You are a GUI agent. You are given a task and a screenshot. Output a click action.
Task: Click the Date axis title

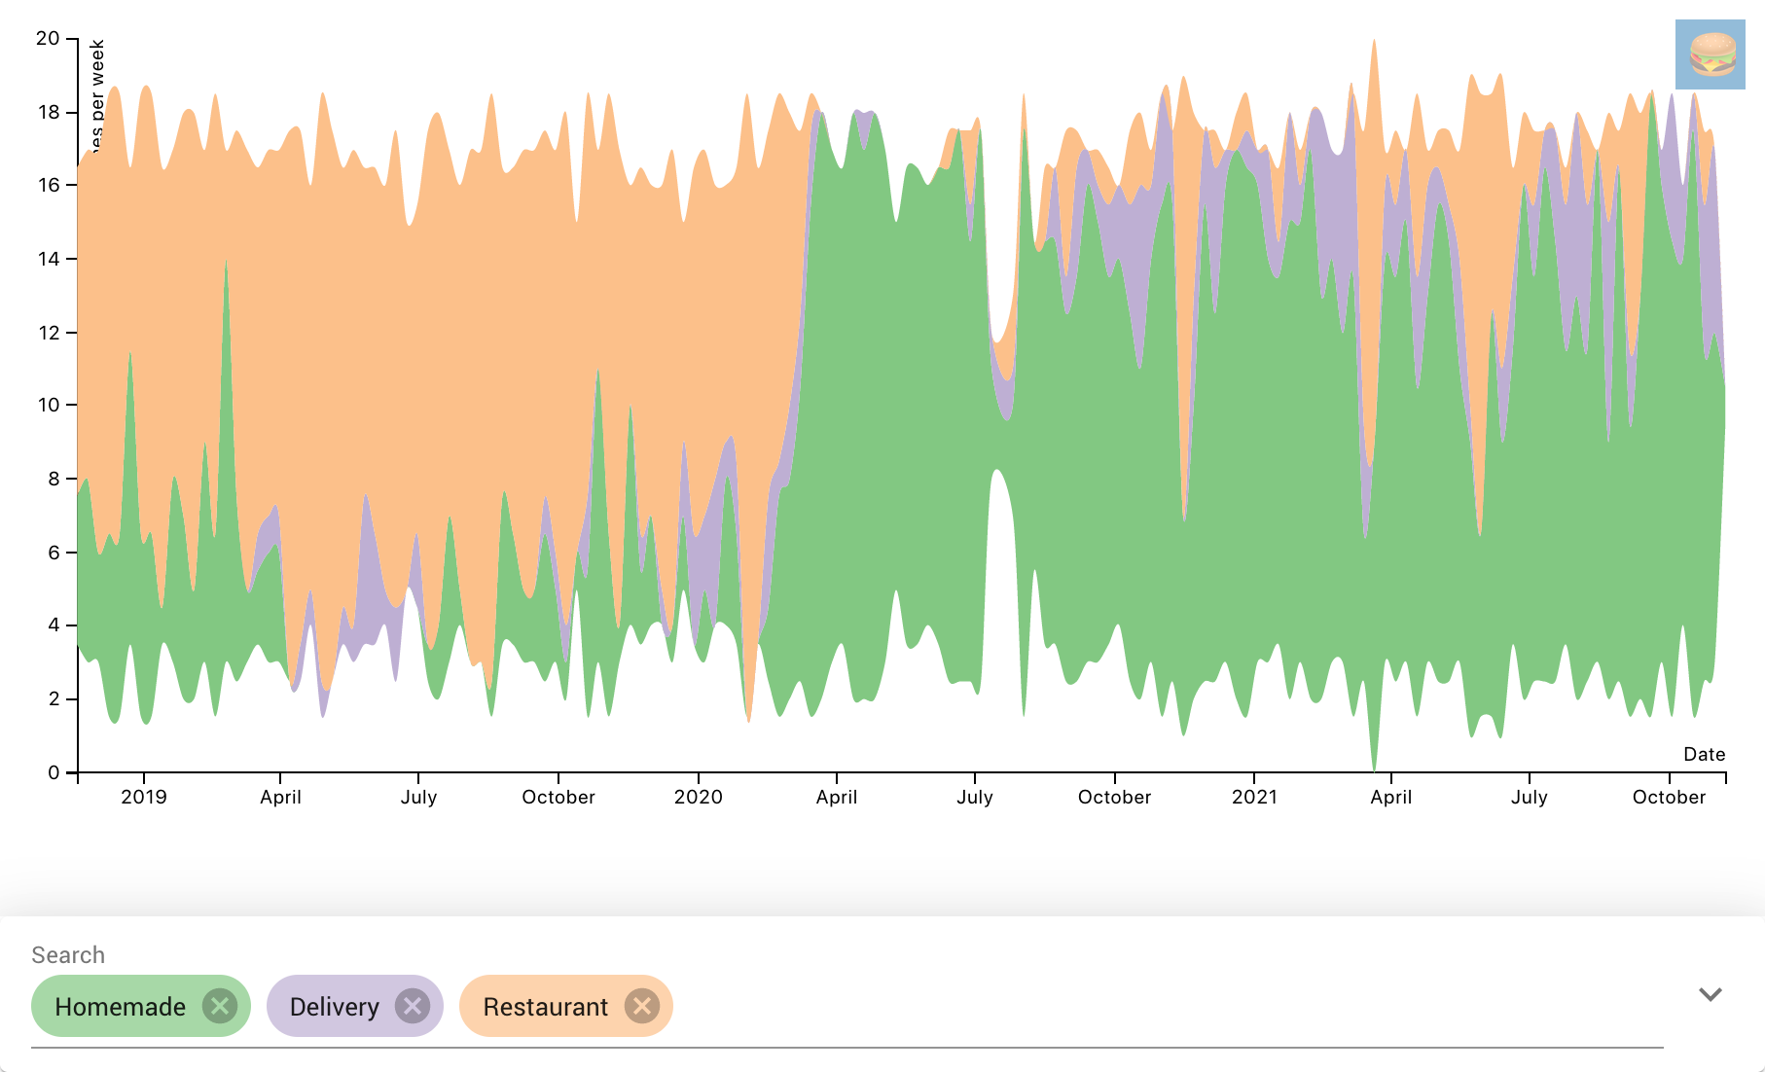[1704, 755]
